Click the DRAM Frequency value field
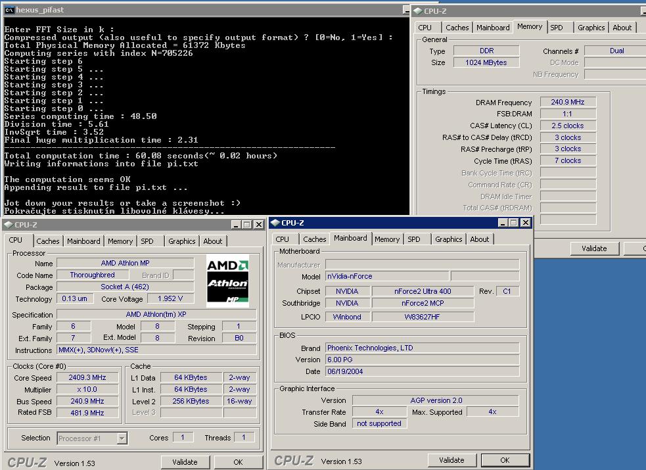Image resolution: width=646 pixels, height=470 pixels. click(x=568, y=103)
